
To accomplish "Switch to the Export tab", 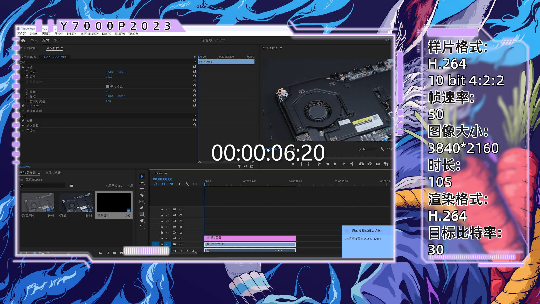I will (57, 40).
